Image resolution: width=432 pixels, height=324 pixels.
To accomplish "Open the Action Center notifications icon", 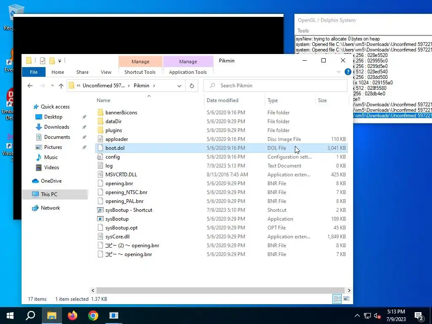I will (x=419, y=316).
